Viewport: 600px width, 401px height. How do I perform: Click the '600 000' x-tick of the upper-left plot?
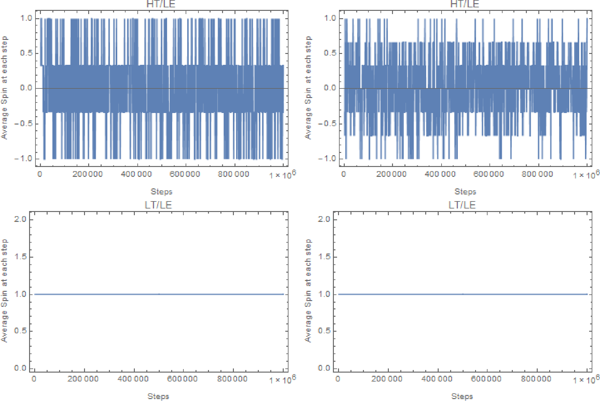tap(185, 174)
